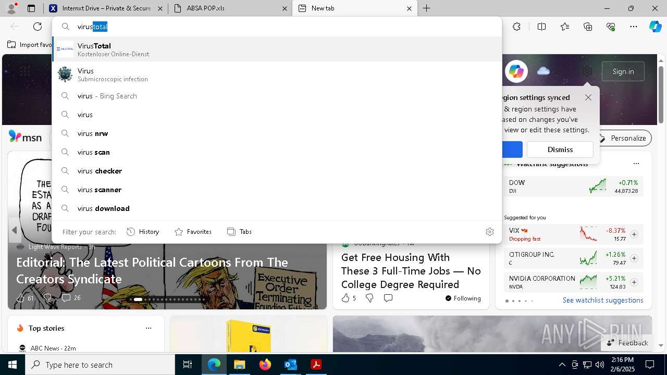Select the New tab tab
Image resolution: width=667 pixels, height=375 pixels.
tap(355, 8)
